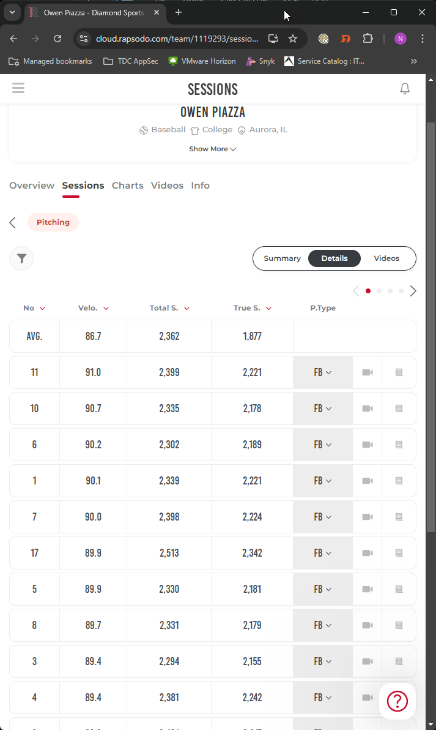
Task: Open the notifications bell
Action: click(x=404, y=89)
